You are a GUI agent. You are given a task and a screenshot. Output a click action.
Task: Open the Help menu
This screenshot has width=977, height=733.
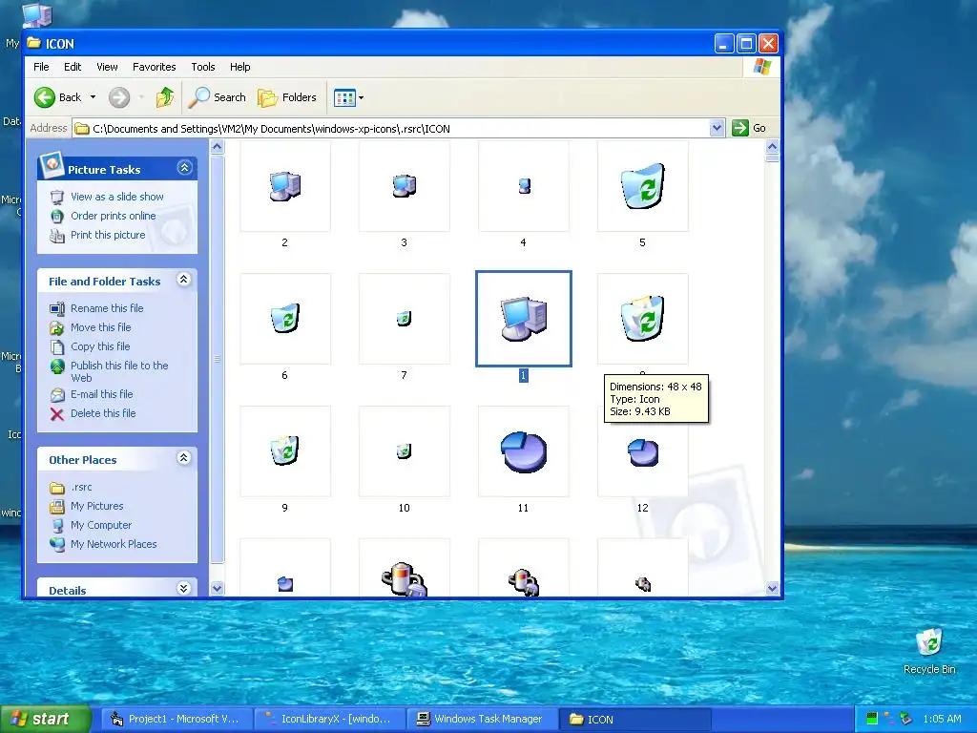coord(239,67)
